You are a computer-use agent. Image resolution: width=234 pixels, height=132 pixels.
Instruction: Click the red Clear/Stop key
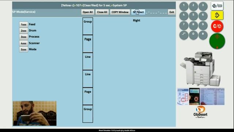pos(217,26)
